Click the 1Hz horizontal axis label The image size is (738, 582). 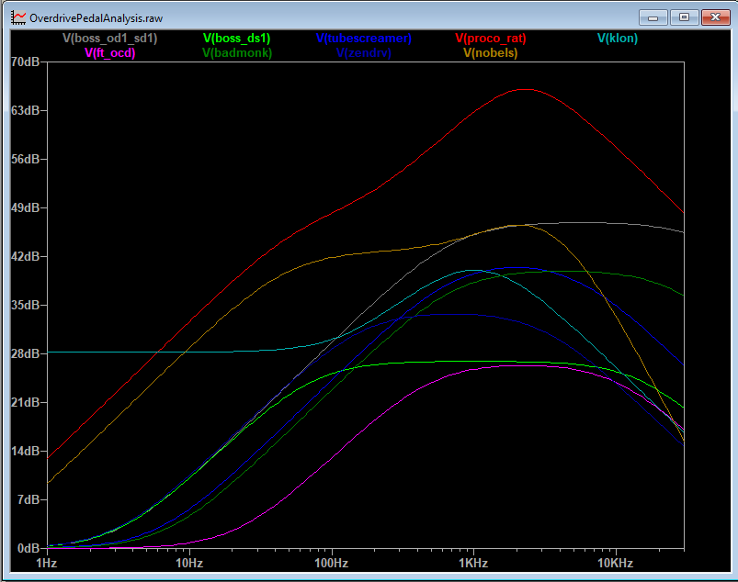47,564
